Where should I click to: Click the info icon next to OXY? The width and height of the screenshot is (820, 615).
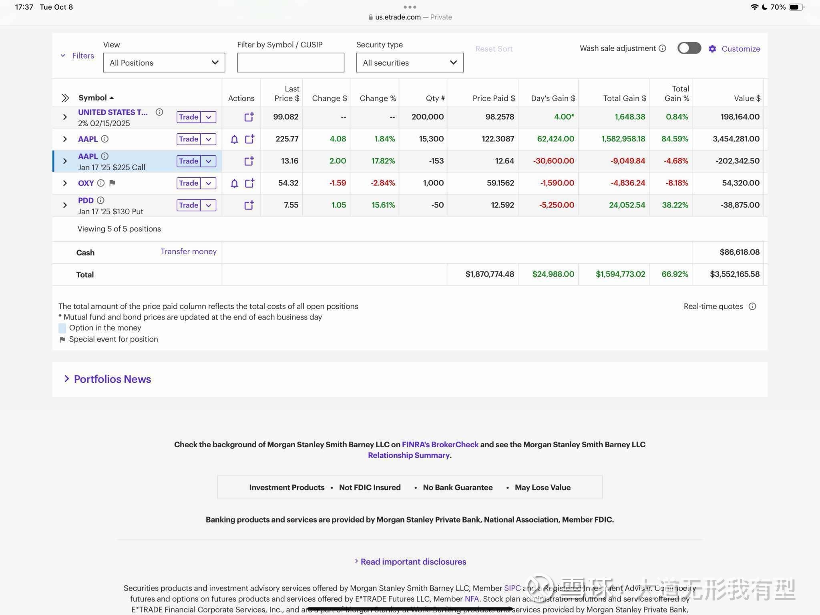click(101, 183)
